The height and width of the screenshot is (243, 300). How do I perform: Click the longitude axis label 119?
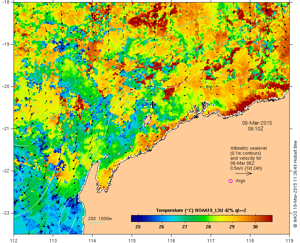pos(290,240)
